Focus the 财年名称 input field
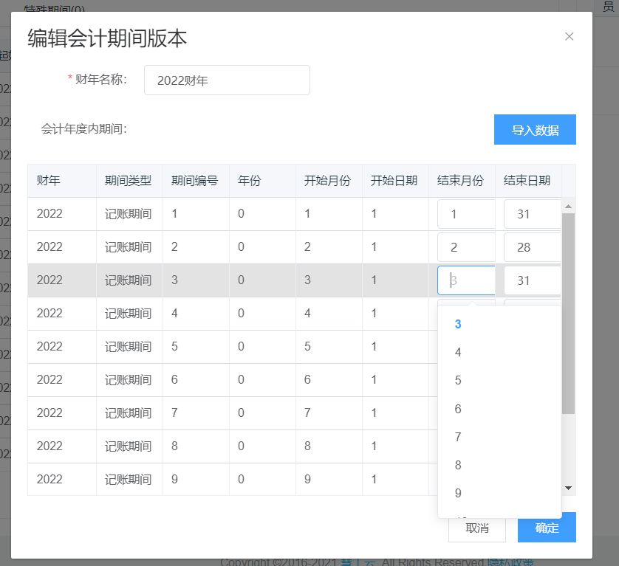 tap(227, 80)
